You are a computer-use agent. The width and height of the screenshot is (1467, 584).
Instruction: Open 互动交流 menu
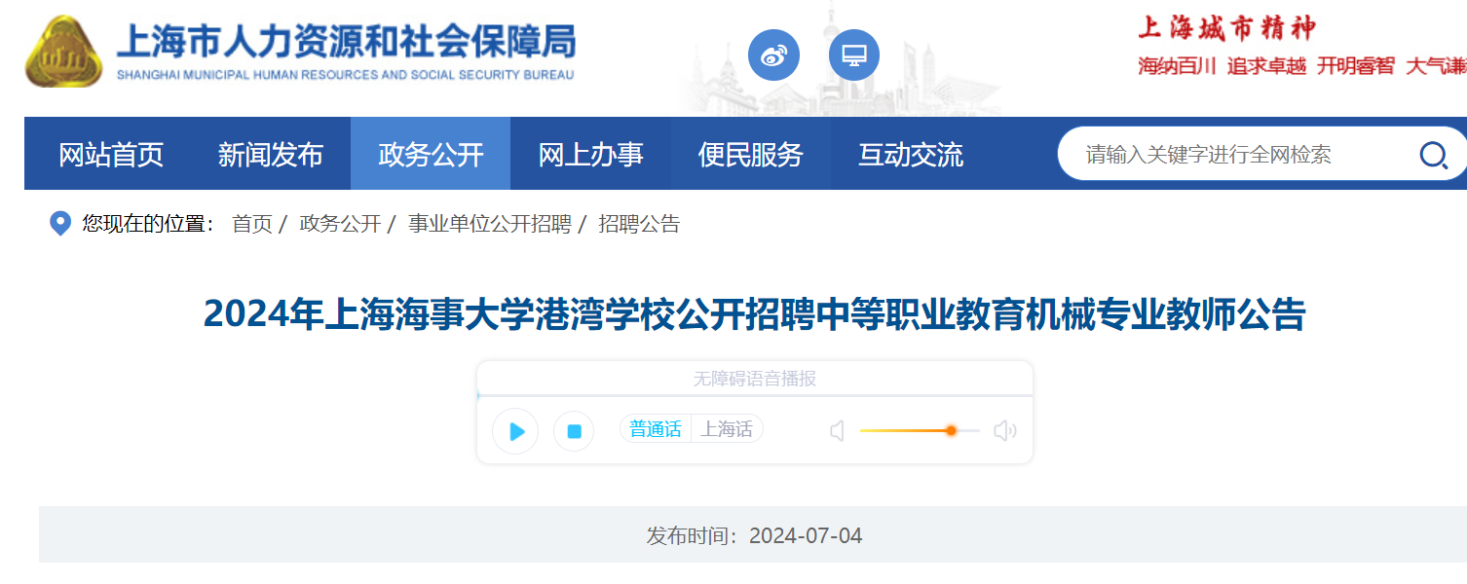(910, 155)
